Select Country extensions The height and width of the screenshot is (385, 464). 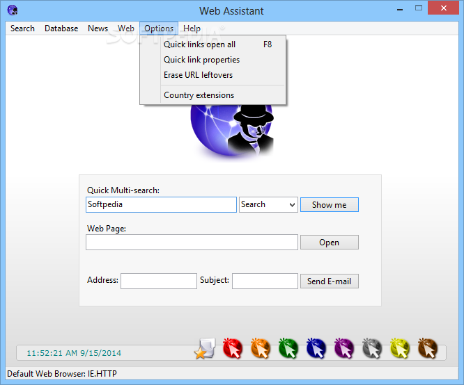tap(213, 95)
